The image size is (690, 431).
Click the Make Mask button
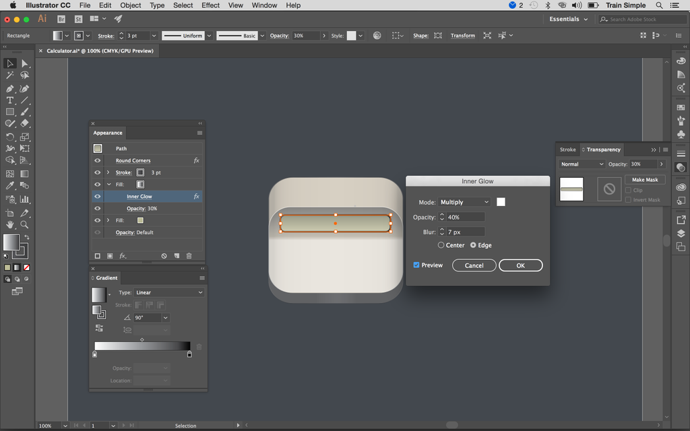645,179
